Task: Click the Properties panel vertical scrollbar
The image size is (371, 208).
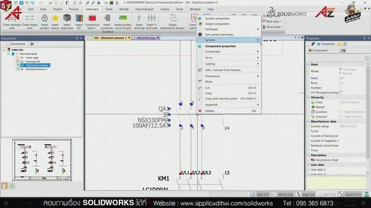Action: [x=368, y=118]
